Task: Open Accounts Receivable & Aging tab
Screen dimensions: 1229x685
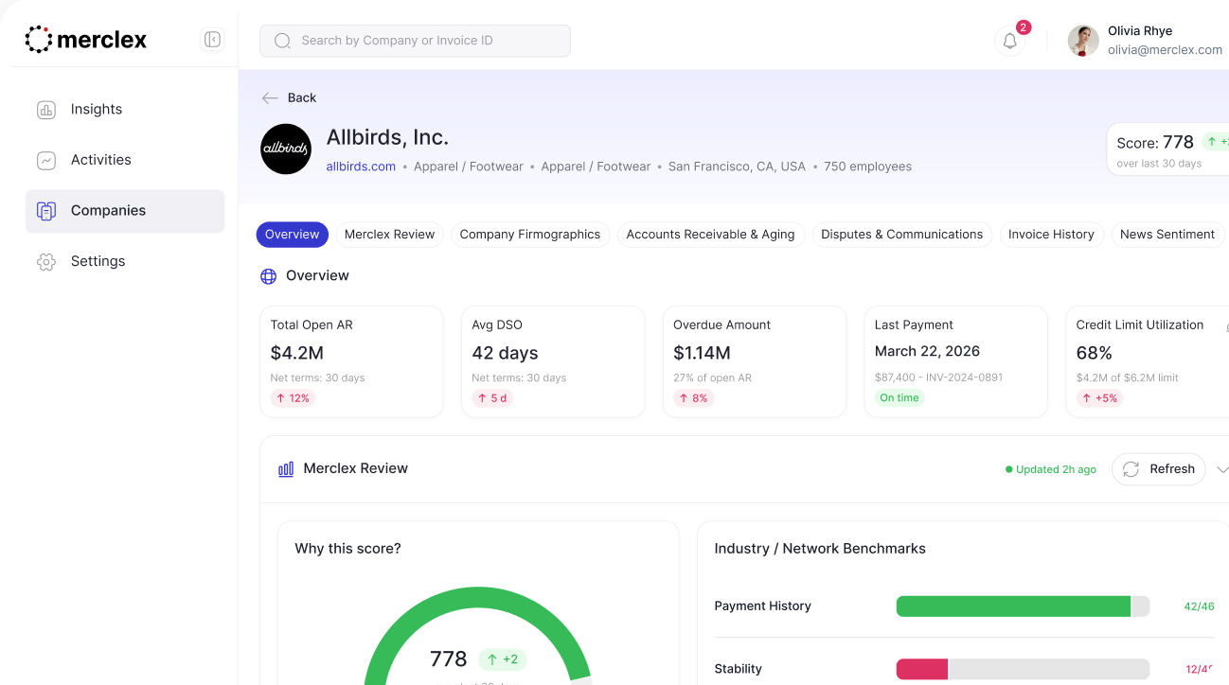Action: coord(710,235)
